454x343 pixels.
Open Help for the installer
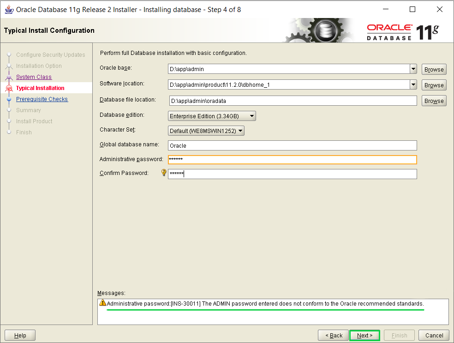[20, 335]
